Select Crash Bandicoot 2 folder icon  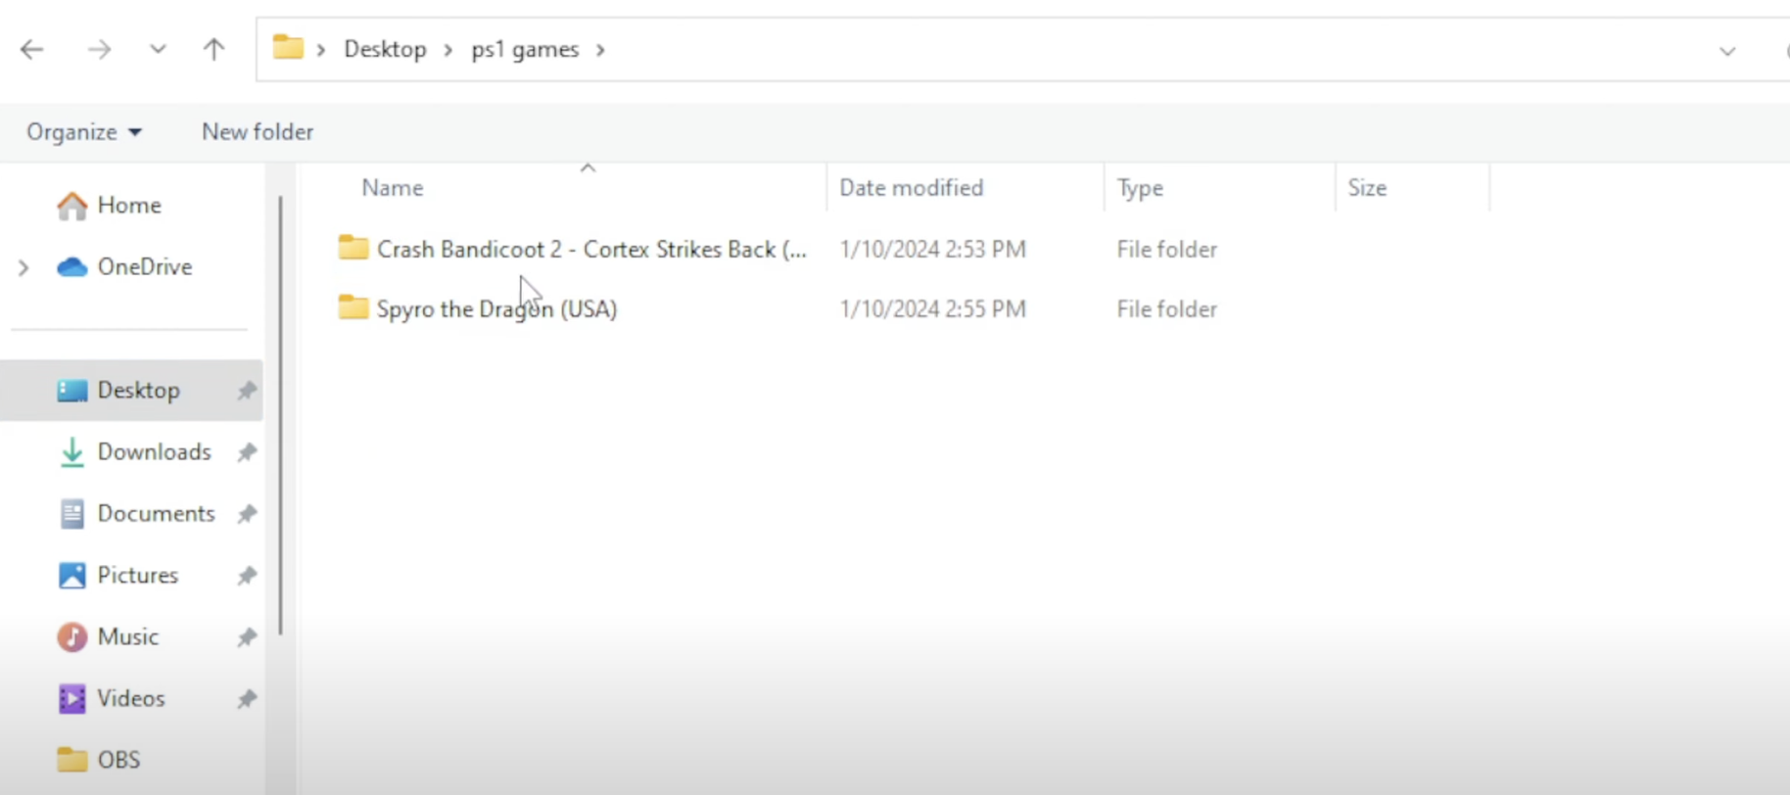point(353,248)
